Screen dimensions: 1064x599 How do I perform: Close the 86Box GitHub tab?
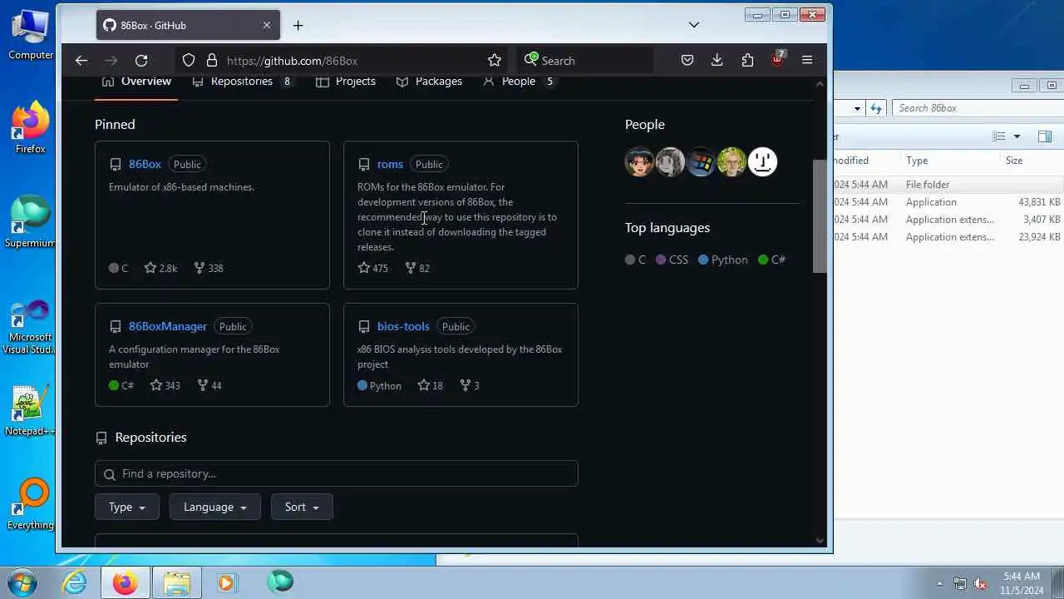click(x=267, y=25)
